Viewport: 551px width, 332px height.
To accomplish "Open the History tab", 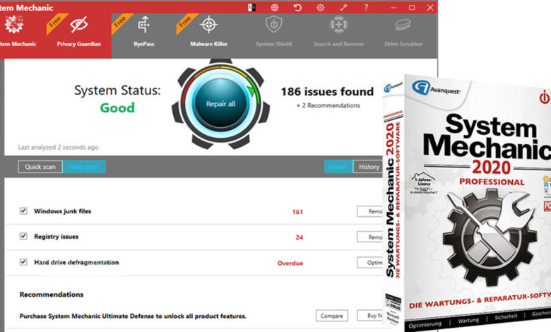I will point(368,167).
